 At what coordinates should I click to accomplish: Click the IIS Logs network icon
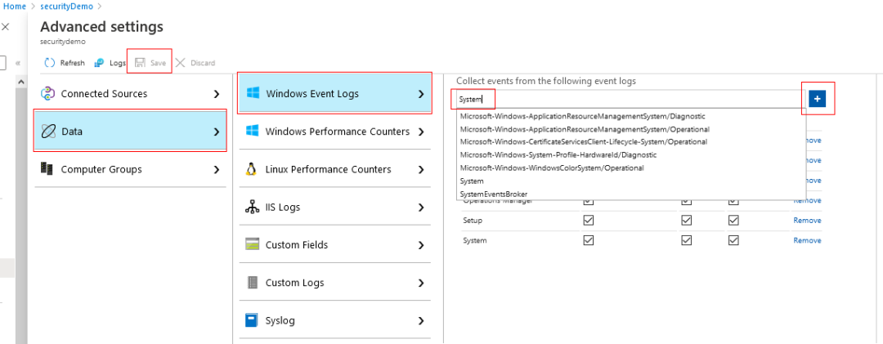(x=253, y=208)
